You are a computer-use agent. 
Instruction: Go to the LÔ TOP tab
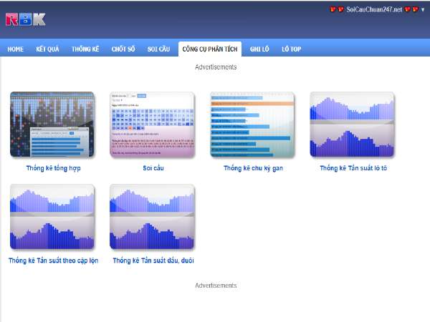291,49
